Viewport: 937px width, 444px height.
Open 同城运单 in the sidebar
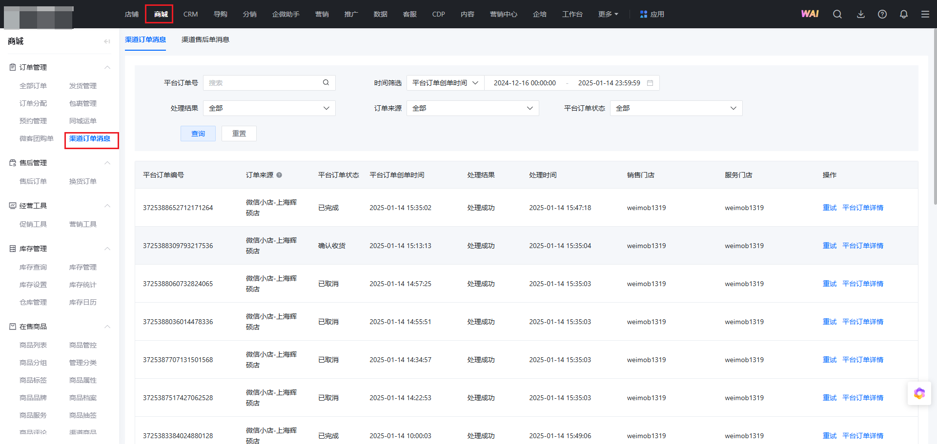click(83, 121)
